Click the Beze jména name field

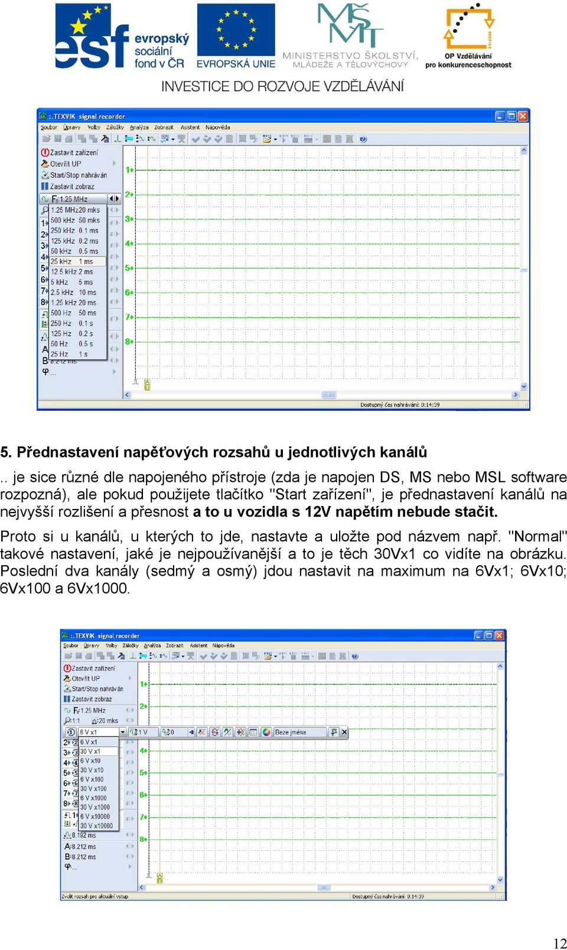(x=300, y=732)
